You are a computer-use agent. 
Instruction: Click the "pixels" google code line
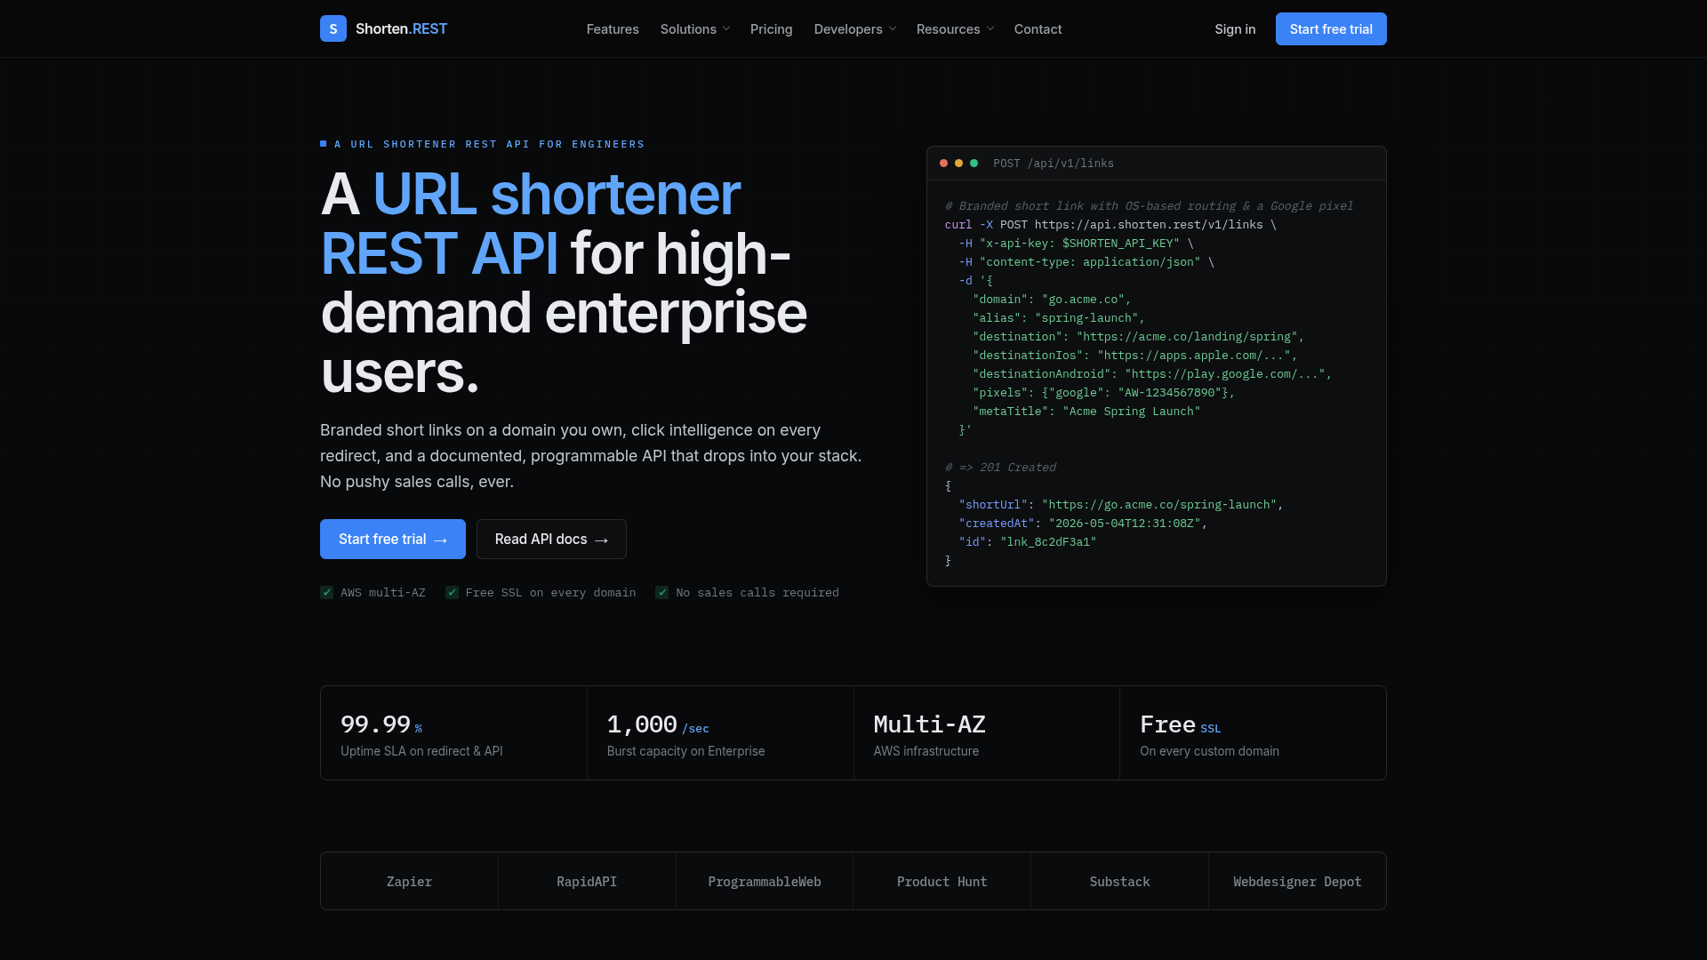pos(1103,393)
